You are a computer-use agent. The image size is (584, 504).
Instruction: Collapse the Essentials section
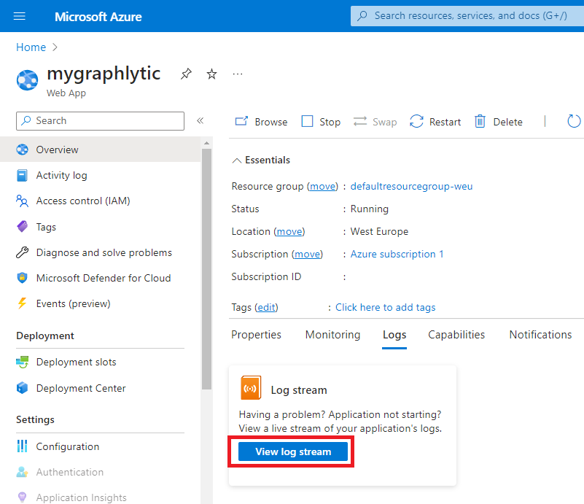(237, 160)
